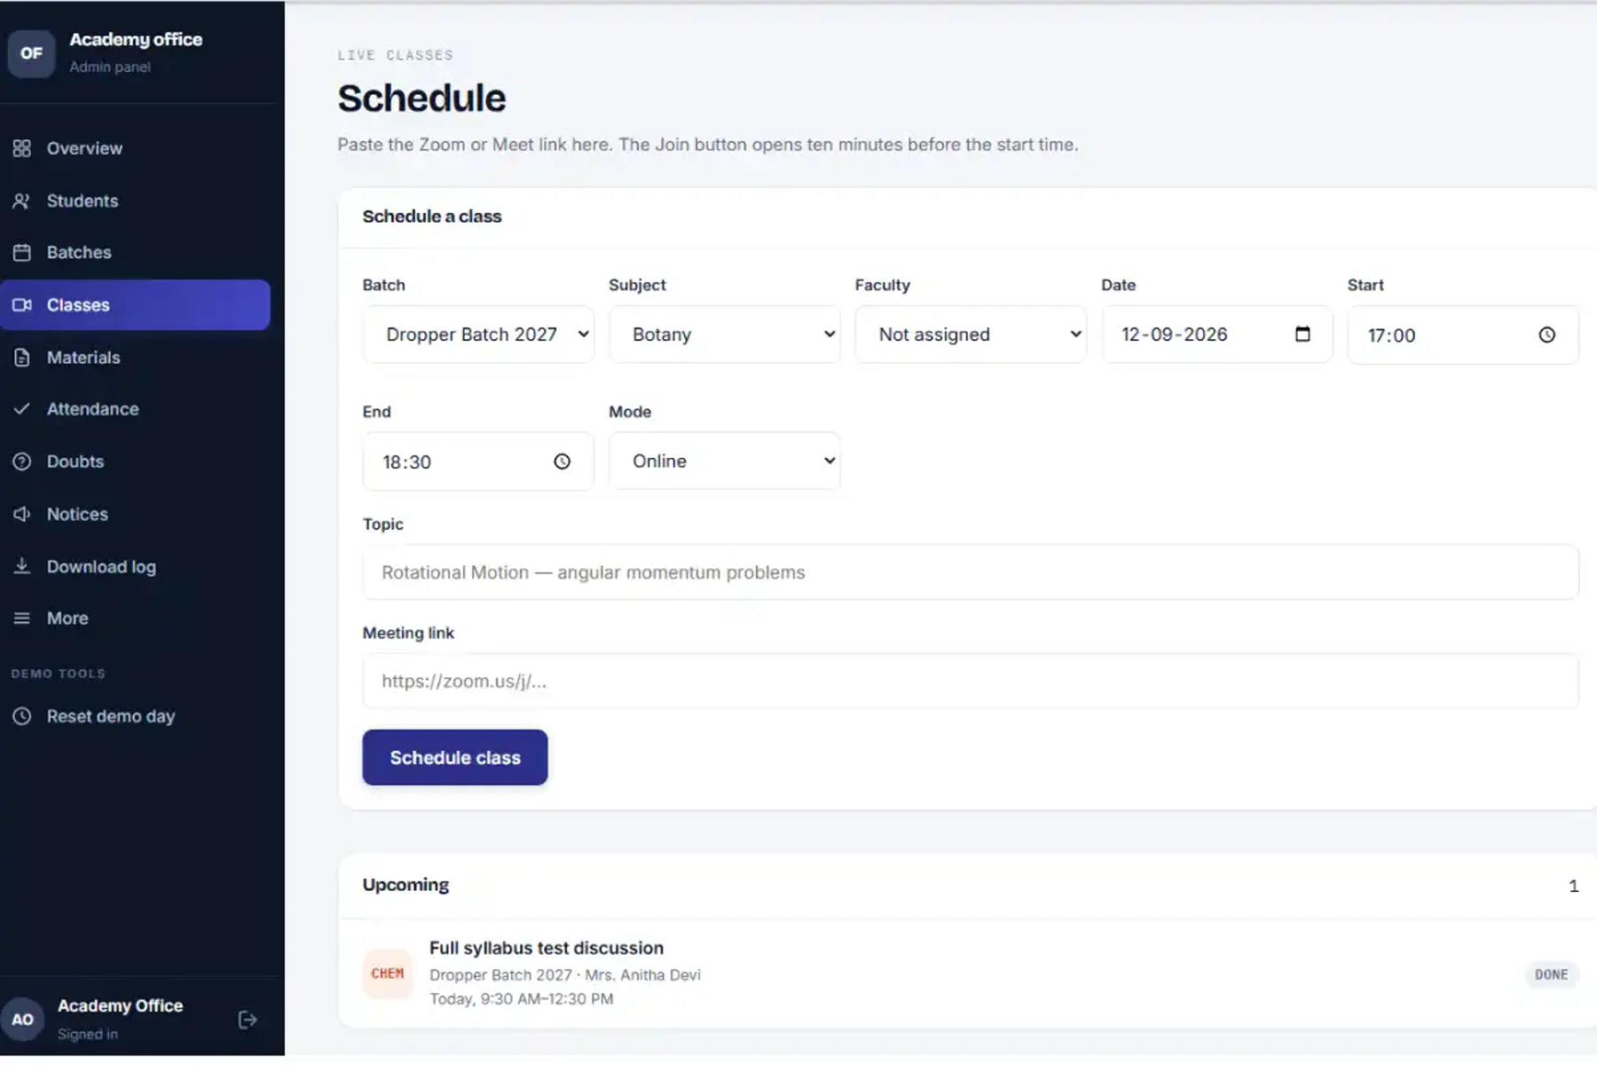The image size is (1597, 1065).
Task: Open the Students section
Action: pyautogui.click(x=135, y=201)
